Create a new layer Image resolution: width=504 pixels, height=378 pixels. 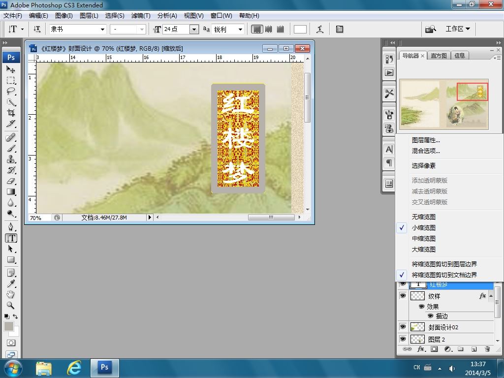click(x=474, y=349)
